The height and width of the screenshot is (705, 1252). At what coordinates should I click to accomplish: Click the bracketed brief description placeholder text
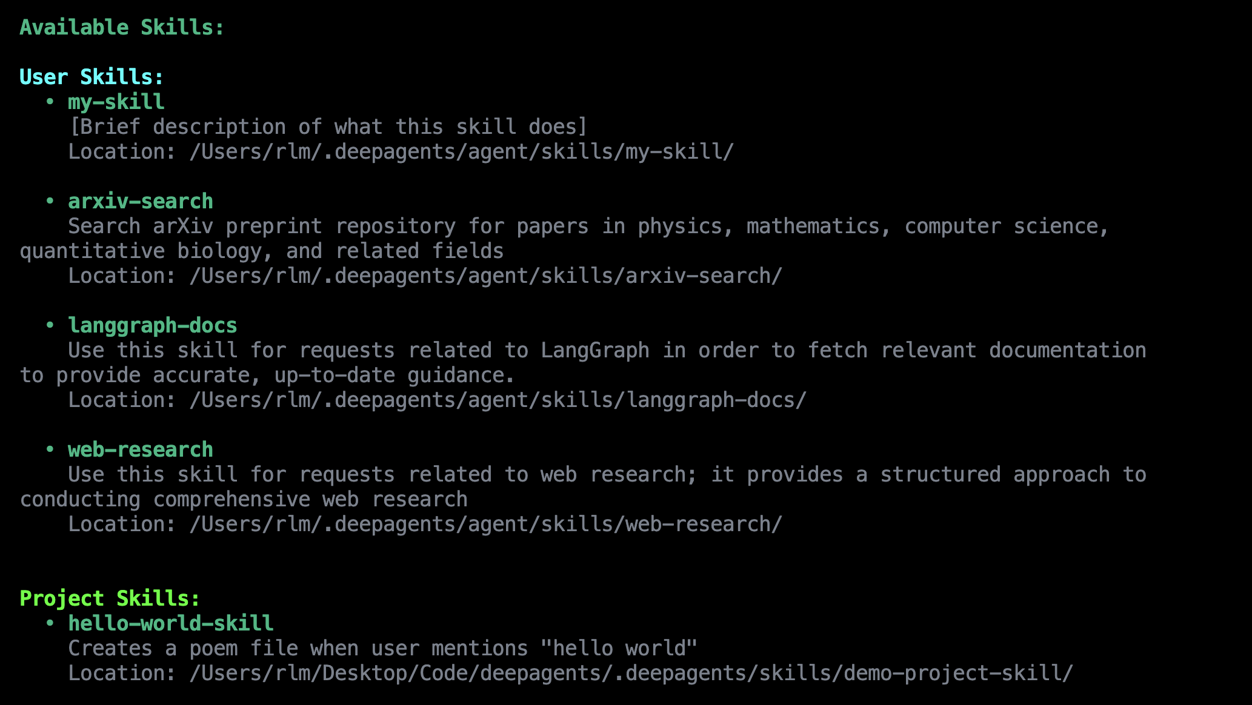tap(328, 127)
